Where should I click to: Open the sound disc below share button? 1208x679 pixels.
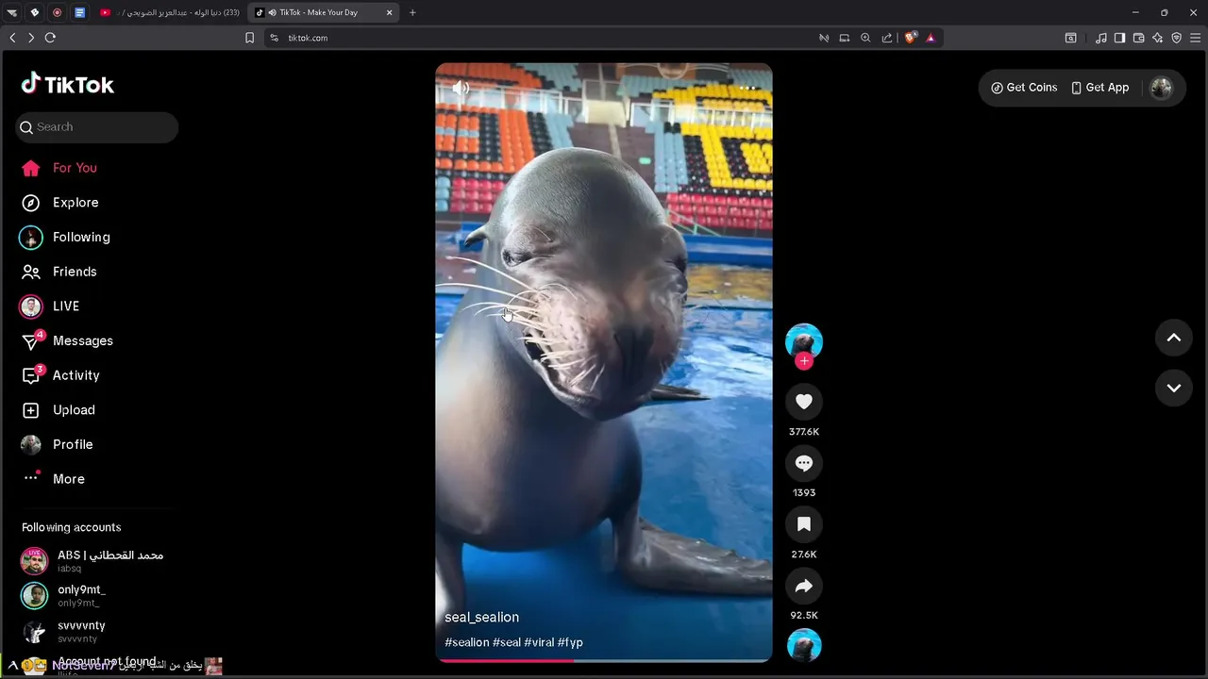click(x=804, y=646)
